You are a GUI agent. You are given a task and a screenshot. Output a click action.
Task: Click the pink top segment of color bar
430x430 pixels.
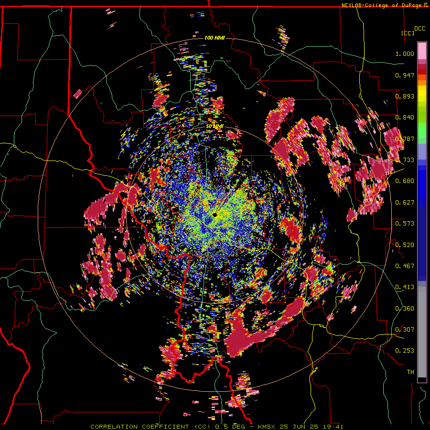[x=422, y=51]
